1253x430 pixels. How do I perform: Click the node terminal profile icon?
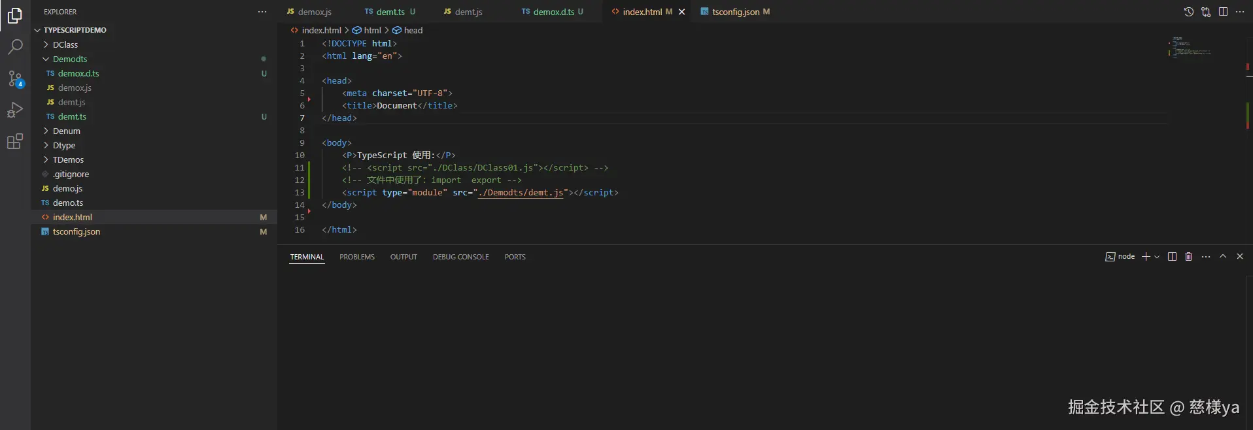(x=1110, y=257)
